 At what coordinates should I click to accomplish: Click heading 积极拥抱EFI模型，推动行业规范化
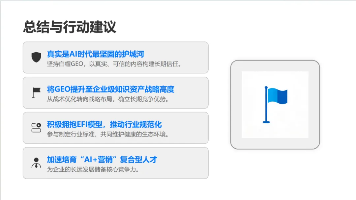[x=104, y=124]
